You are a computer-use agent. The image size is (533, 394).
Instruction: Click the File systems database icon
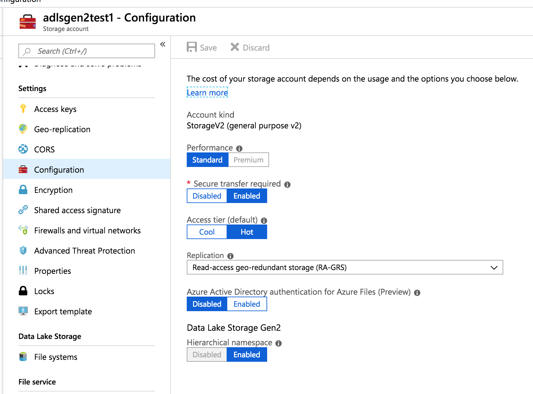23,357
